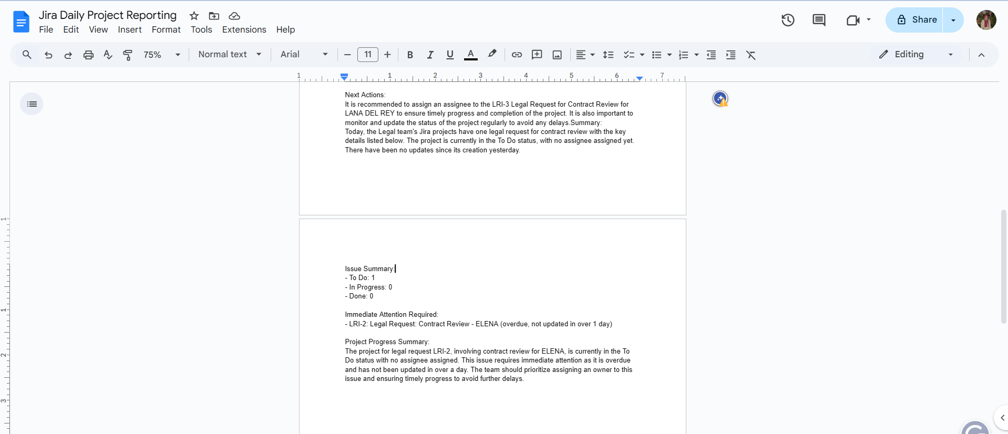Toggle italic formatting
Screen dimensions: 1008x434
coord(430,55)
